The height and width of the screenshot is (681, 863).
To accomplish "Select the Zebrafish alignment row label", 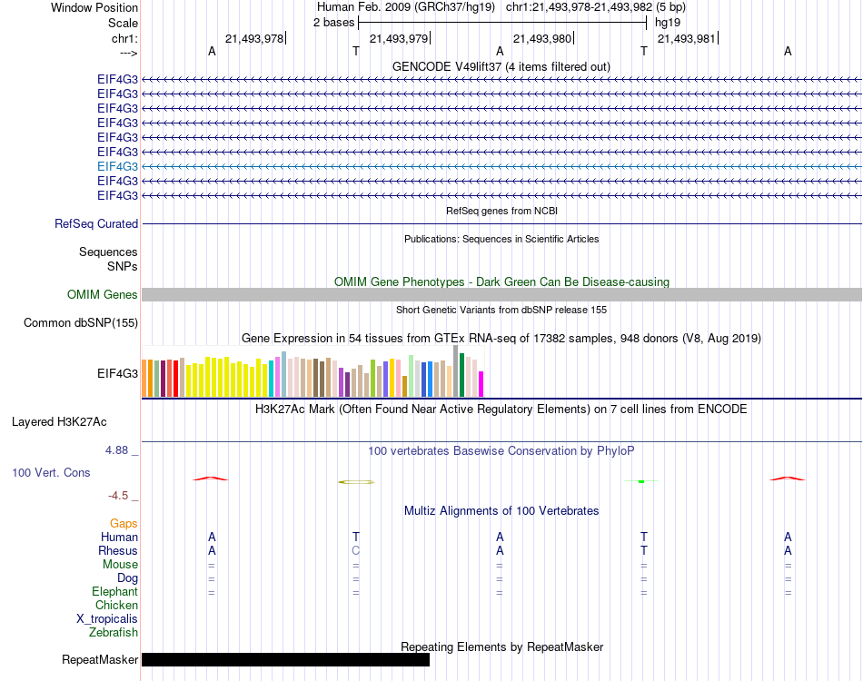I will [x=114, y=633].
